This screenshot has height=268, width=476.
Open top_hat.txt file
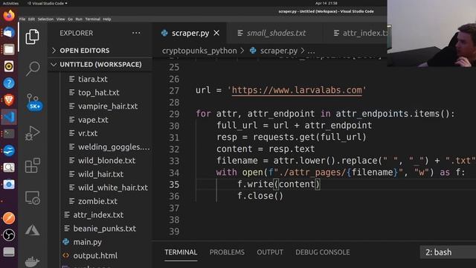[98, 92]
